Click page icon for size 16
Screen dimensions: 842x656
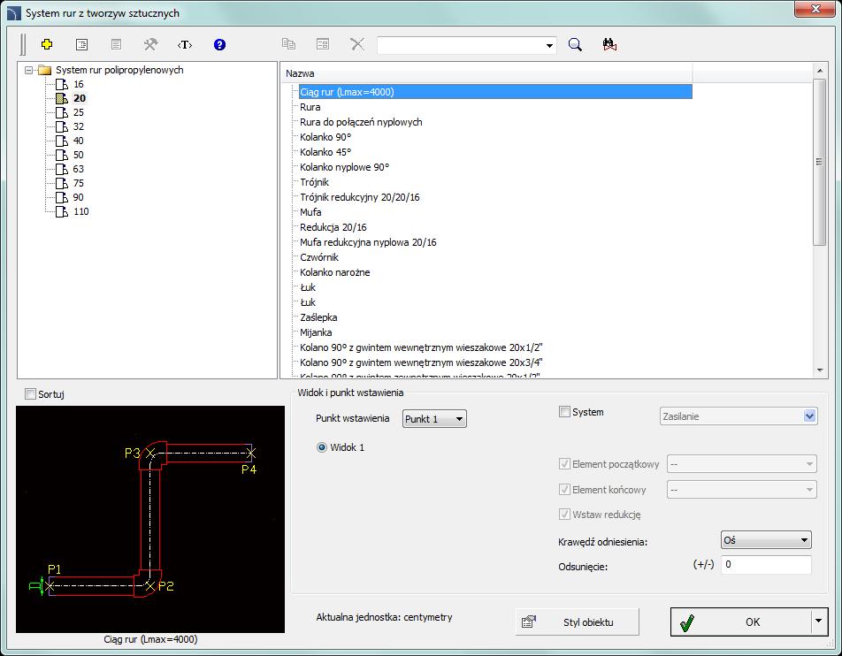point(62,84)
